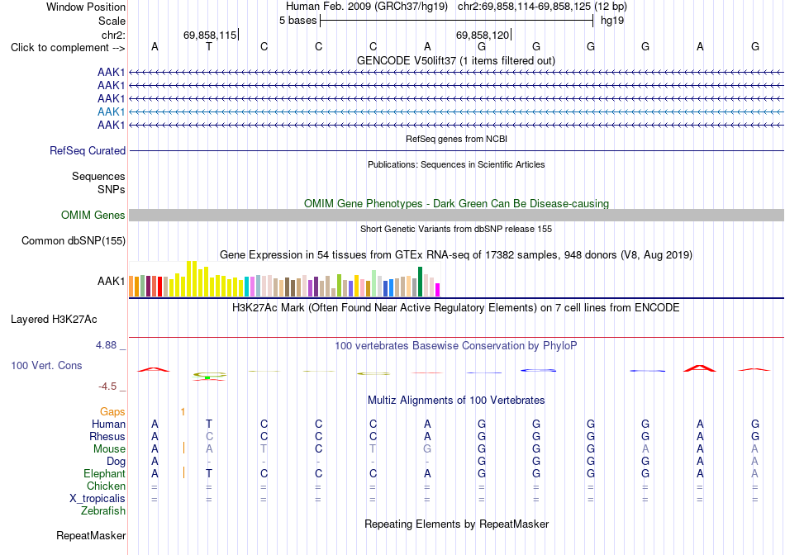Click the AAK1 label beside GTEx bar chart
The width and height of the screenshot is (785, 555).
tap(112, 282)
